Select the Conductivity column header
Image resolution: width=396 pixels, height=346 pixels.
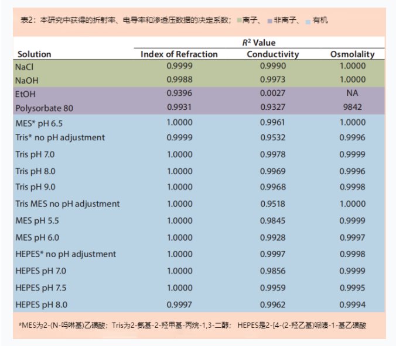tap(272, 54)
